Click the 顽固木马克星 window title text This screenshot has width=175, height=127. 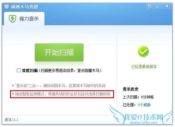[25, 7]
